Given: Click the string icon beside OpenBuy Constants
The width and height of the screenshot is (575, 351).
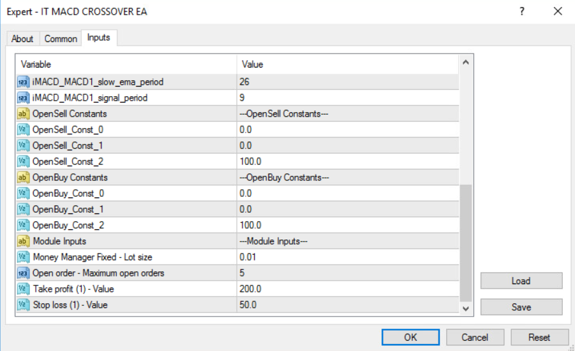Looking at the screenshot, I should [x=23, y=178].
